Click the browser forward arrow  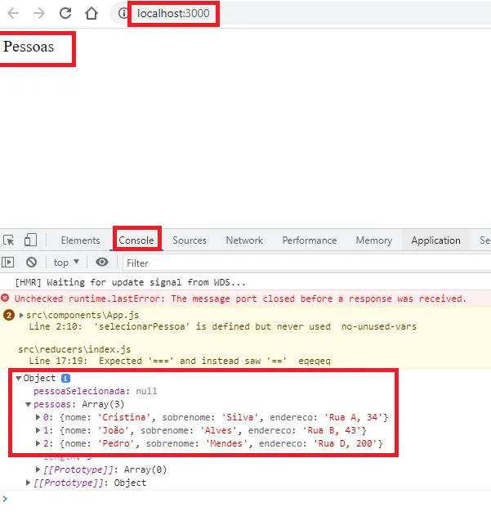pos(39,13)
